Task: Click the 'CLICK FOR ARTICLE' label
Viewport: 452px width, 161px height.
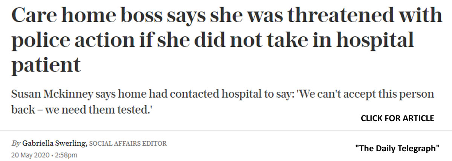Action: pyautogui.click(x=397, y=118)
